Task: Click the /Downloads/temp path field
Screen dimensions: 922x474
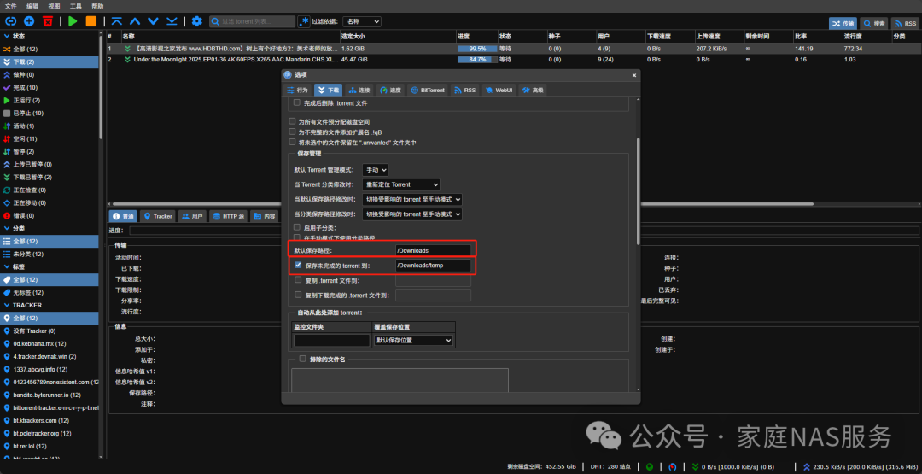Action: (x=434, y=266)
